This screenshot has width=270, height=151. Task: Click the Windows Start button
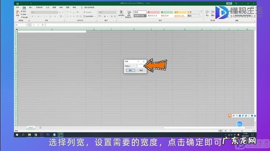pyautogui.click(x=17, y=135)
